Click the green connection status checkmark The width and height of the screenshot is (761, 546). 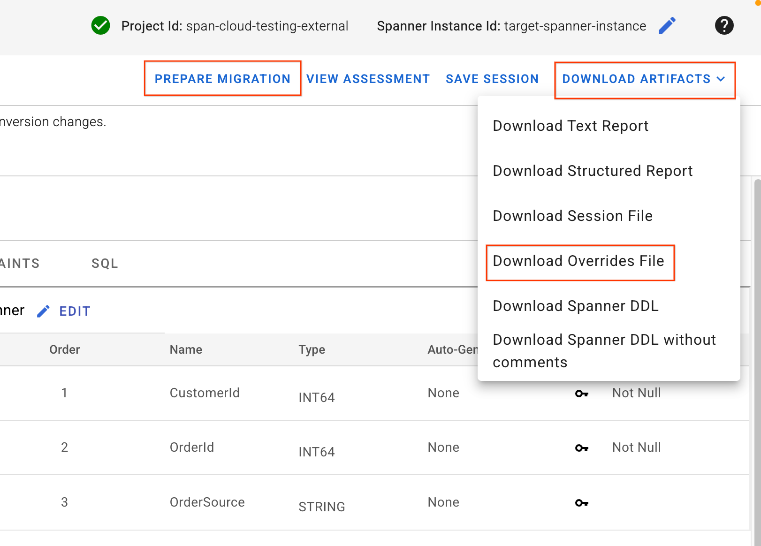pos(100,26)
